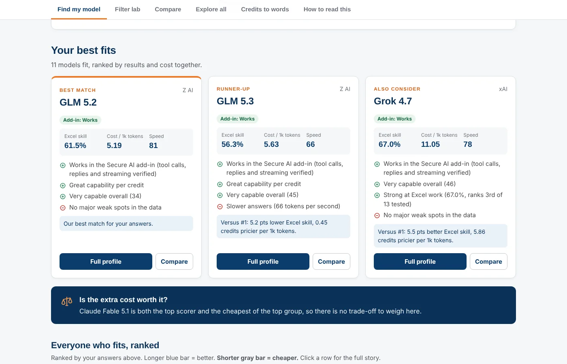Select the How to read this tab
567x364 pixels.
coord(327,9)
